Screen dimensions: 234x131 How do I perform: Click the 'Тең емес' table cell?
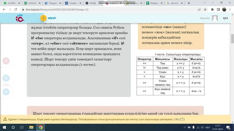[x=162, y=68]
